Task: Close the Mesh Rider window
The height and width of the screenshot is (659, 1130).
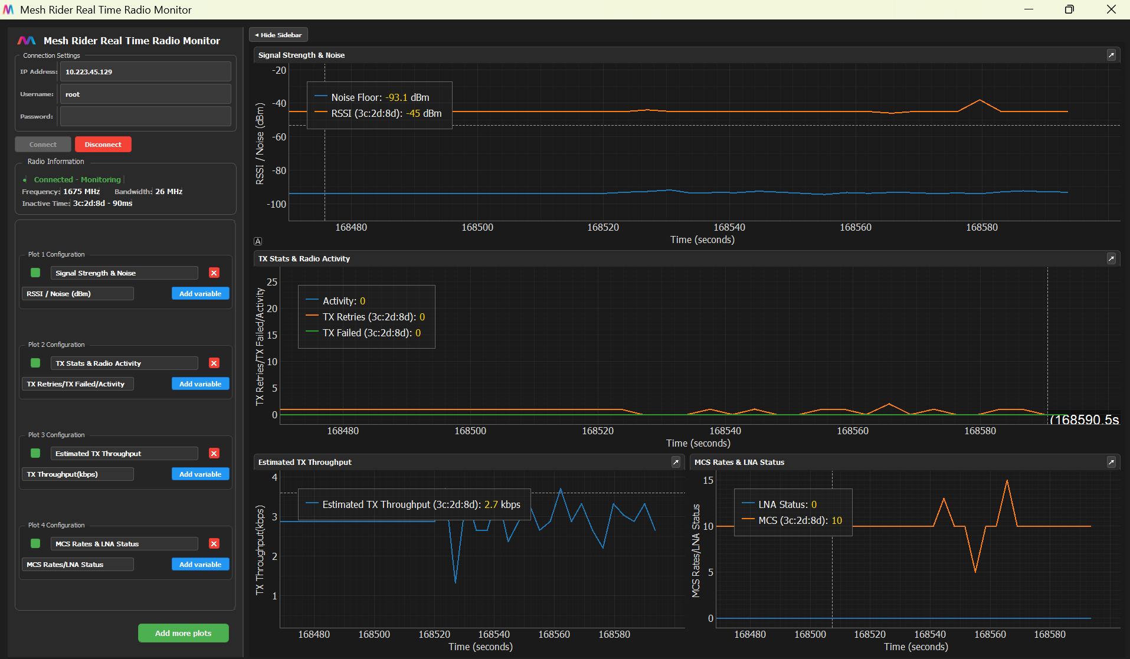Action: point(1111,9)
